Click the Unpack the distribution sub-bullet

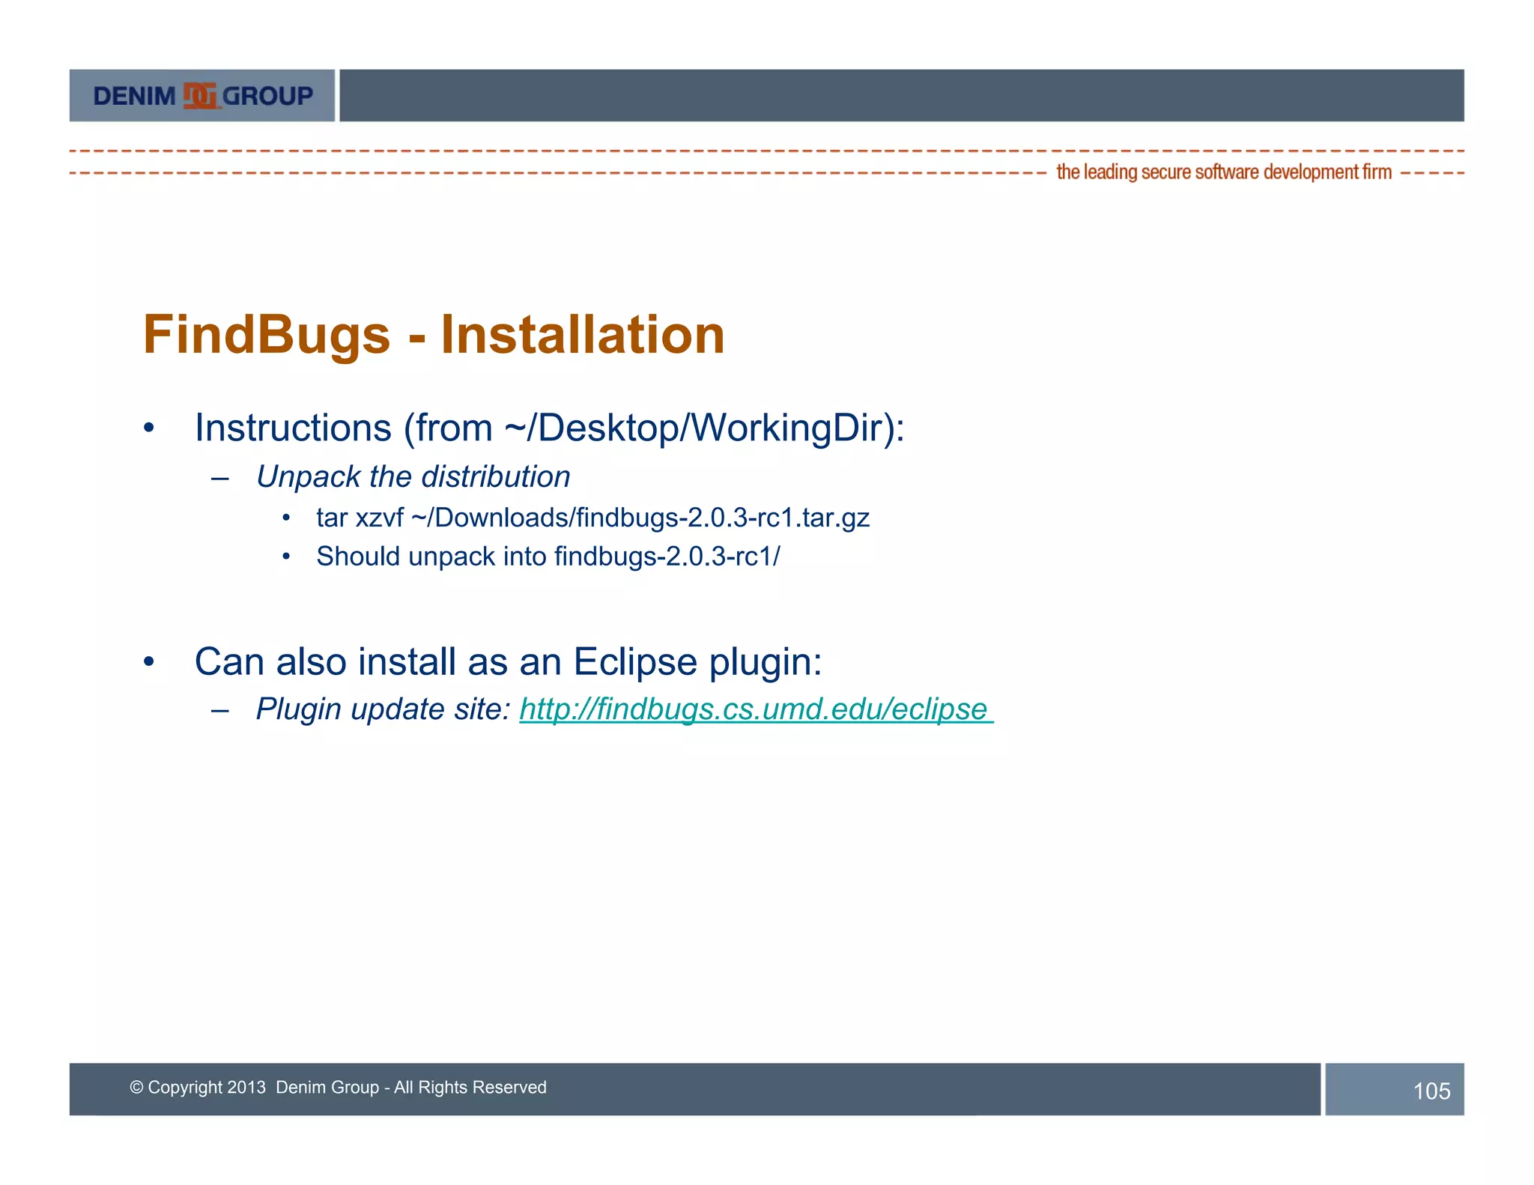[413, 477]
